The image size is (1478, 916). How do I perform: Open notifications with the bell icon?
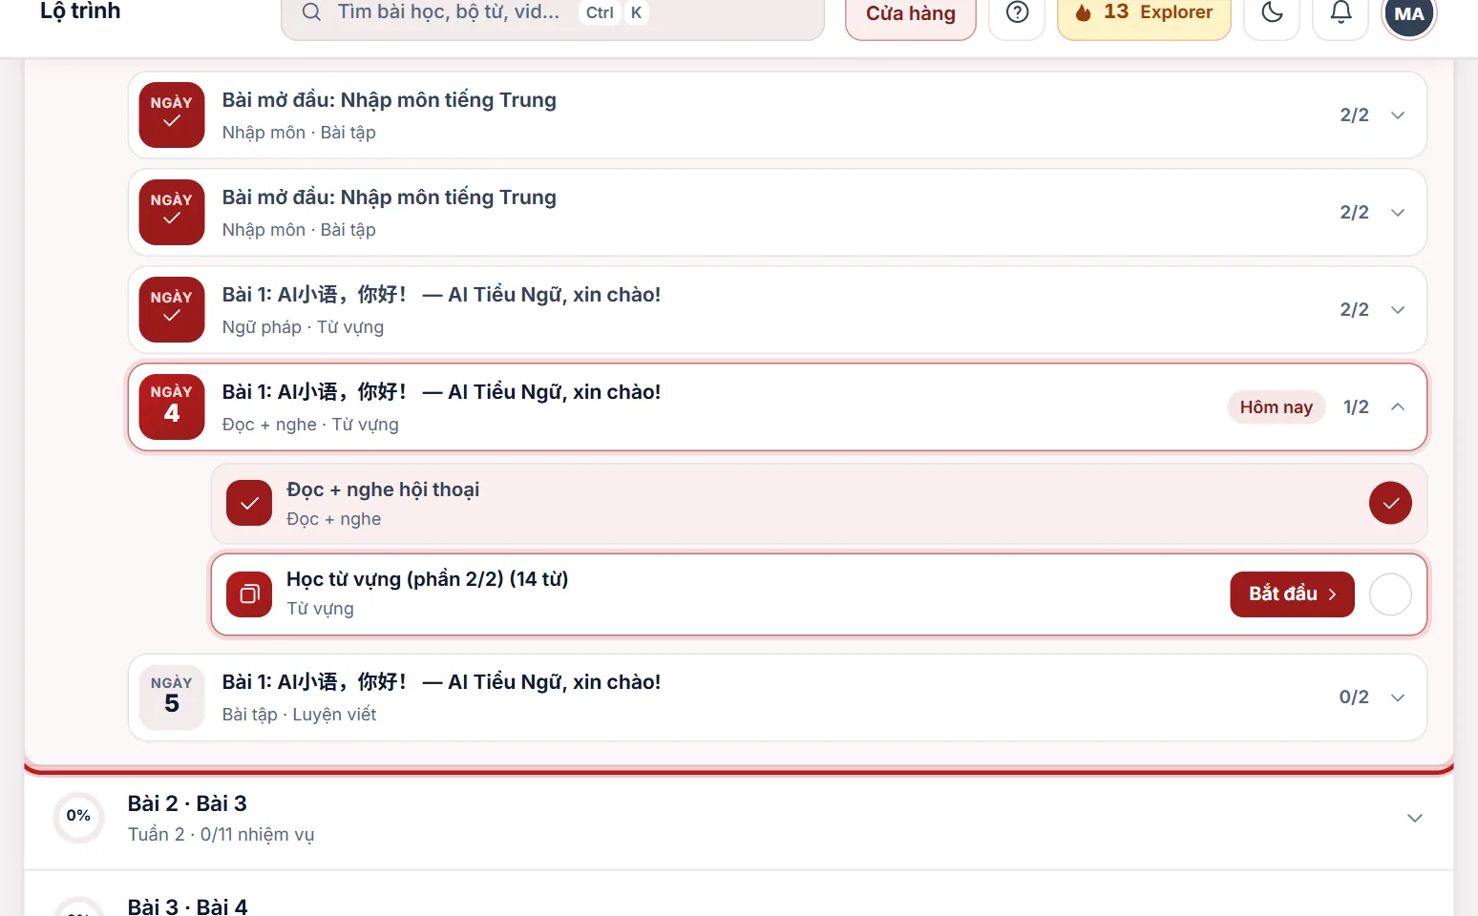pos(1341,12)
